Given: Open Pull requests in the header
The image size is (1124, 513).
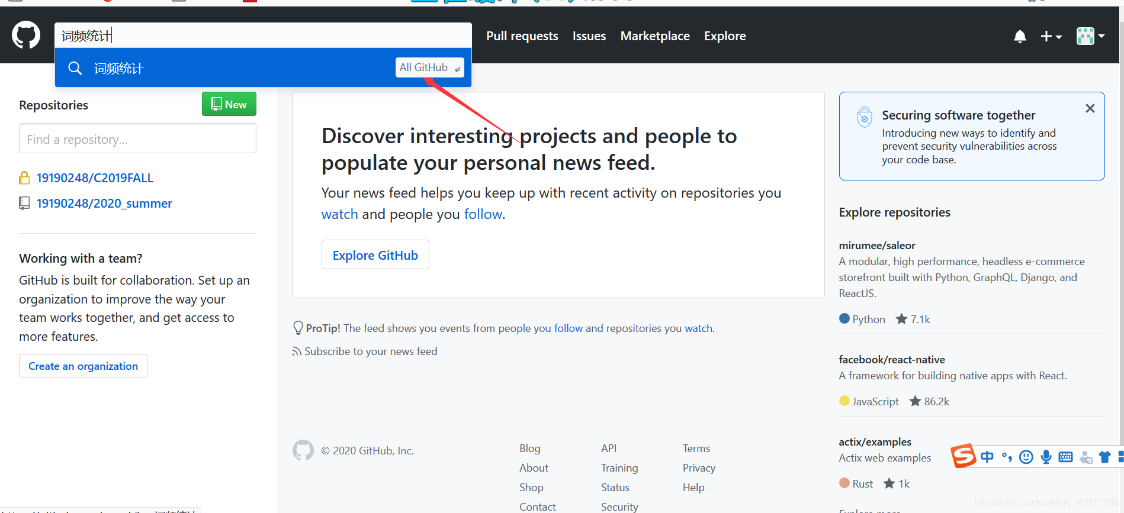Looking at the screenshot, I should pos(522,36).
